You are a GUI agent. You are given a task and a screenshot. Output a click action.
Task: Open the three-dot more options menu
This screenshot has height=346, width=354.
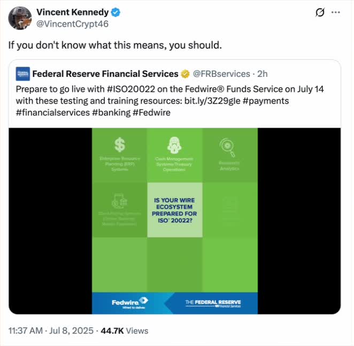click(x=335, y=12)
